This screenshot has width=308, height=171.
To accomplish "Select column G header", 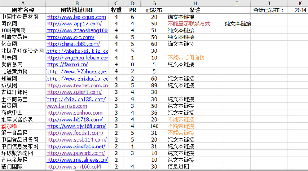I will pos(154,3).
